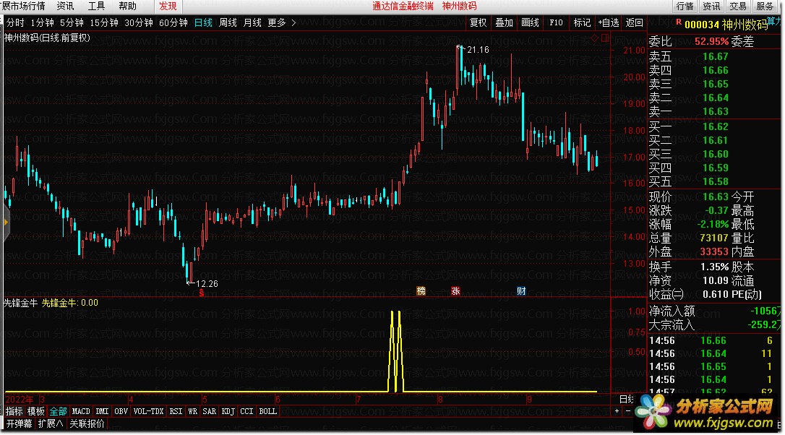This screenshot has width=785, height=435.
Task: Click the plus zoom icon in the chart corner
Action: point(617,411)
